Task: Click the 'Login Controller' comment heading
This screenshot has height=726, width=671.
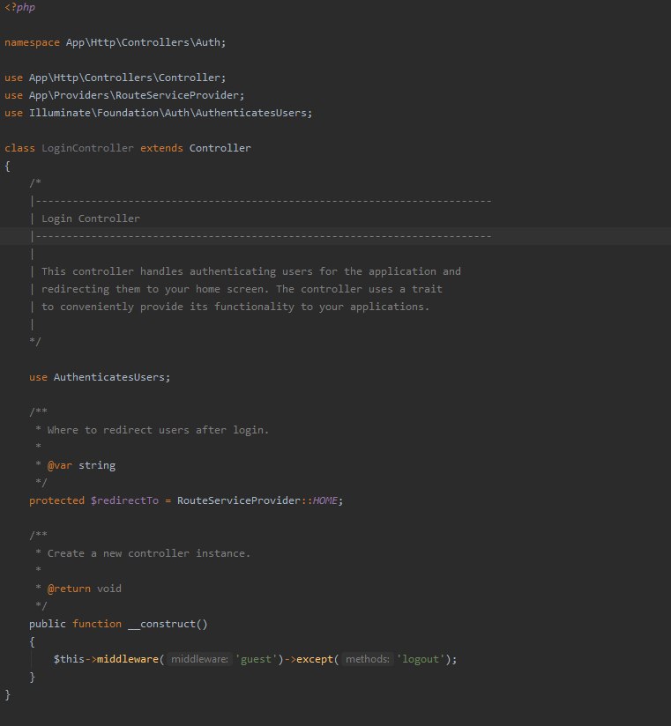Action: pos(90,219)
